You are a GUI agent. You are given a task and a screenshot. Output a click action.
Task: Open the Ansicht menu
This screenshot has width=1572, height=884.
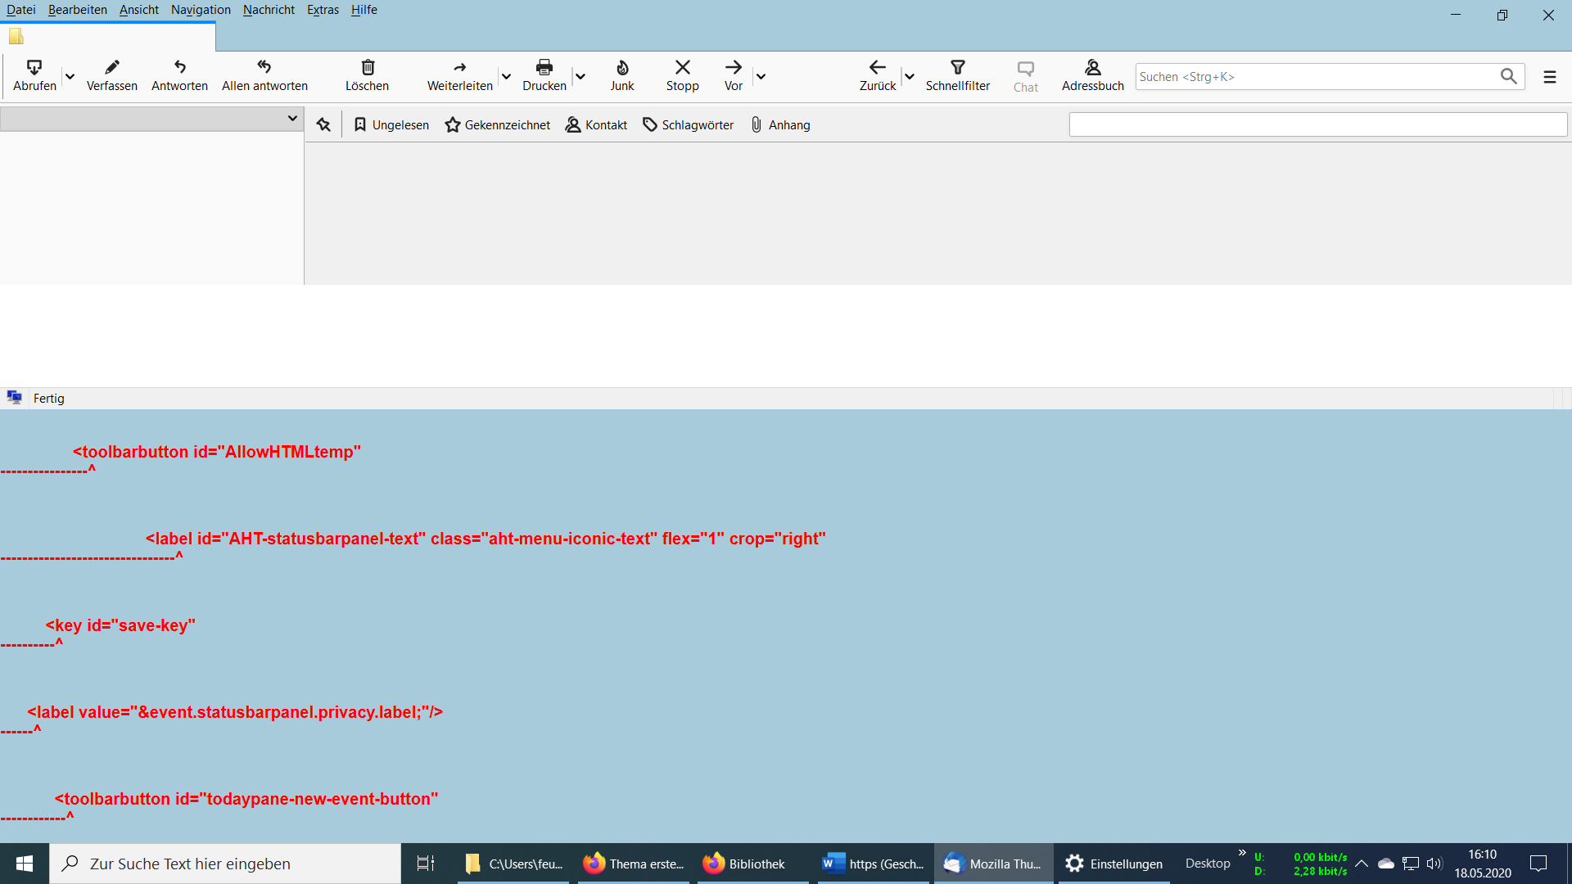click(x=138, y=10)
